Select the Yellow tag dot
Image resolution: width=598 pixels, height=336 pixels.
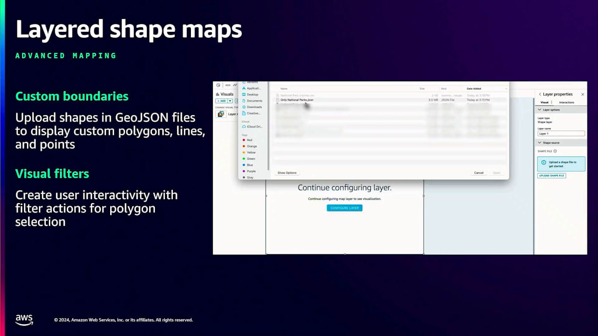[x=244, y=152]
